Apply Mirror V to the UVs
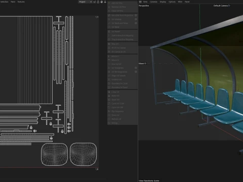Screen dimensions: 243x182 (123, 60)
